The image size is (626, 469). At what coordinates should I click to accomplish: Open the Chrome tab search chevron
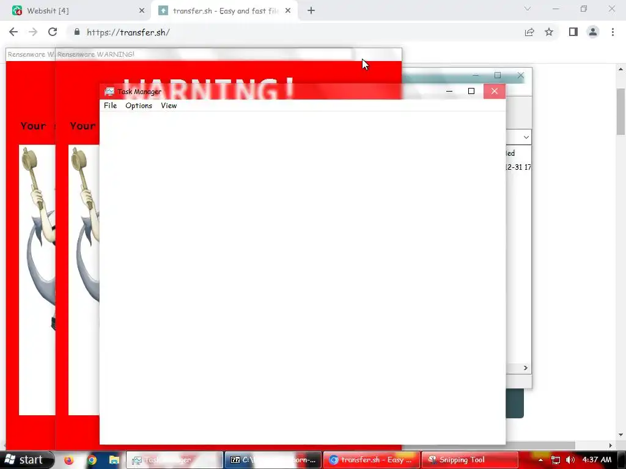[528, 9]
